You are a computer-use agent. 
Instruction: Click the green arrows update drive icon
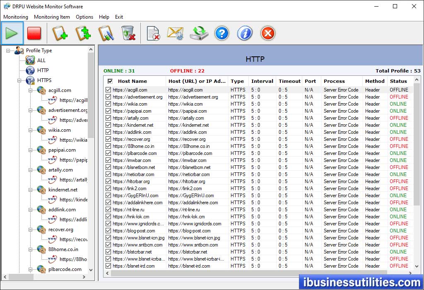coord(199,33)
